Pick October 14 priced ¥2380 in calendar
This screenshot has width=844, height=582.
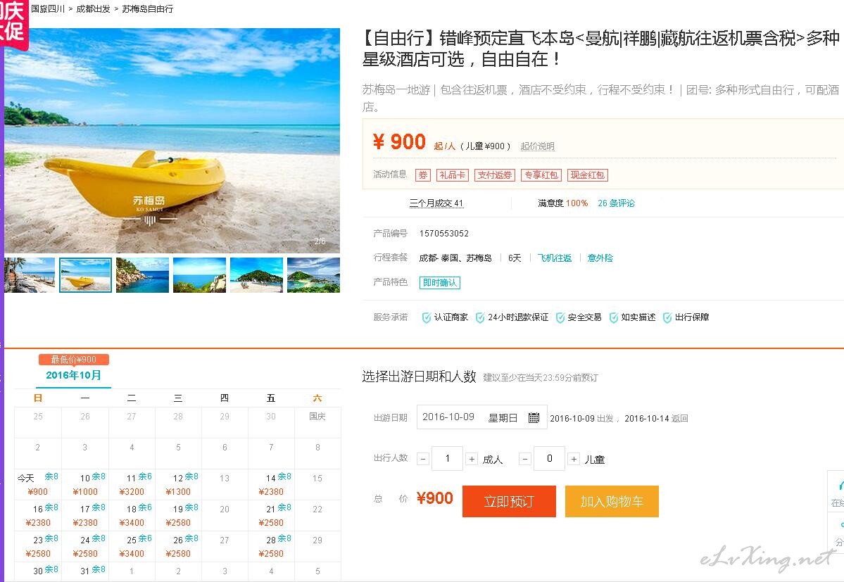click(271, 484)
